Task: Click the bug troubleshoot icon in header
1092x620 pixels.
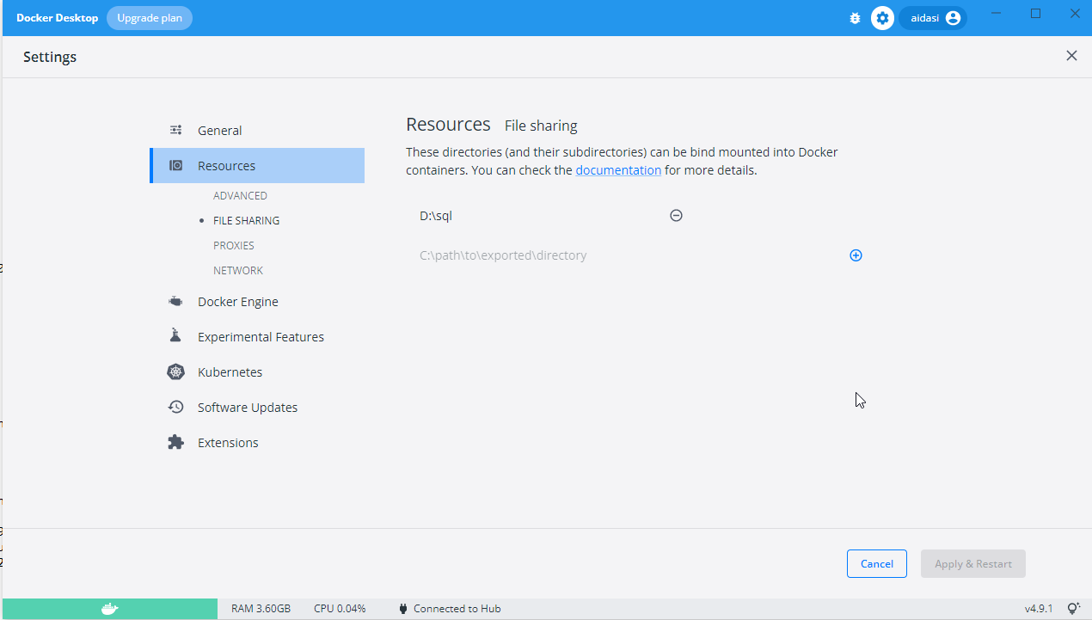Action: pyautogui.click(x=855, y=18)
